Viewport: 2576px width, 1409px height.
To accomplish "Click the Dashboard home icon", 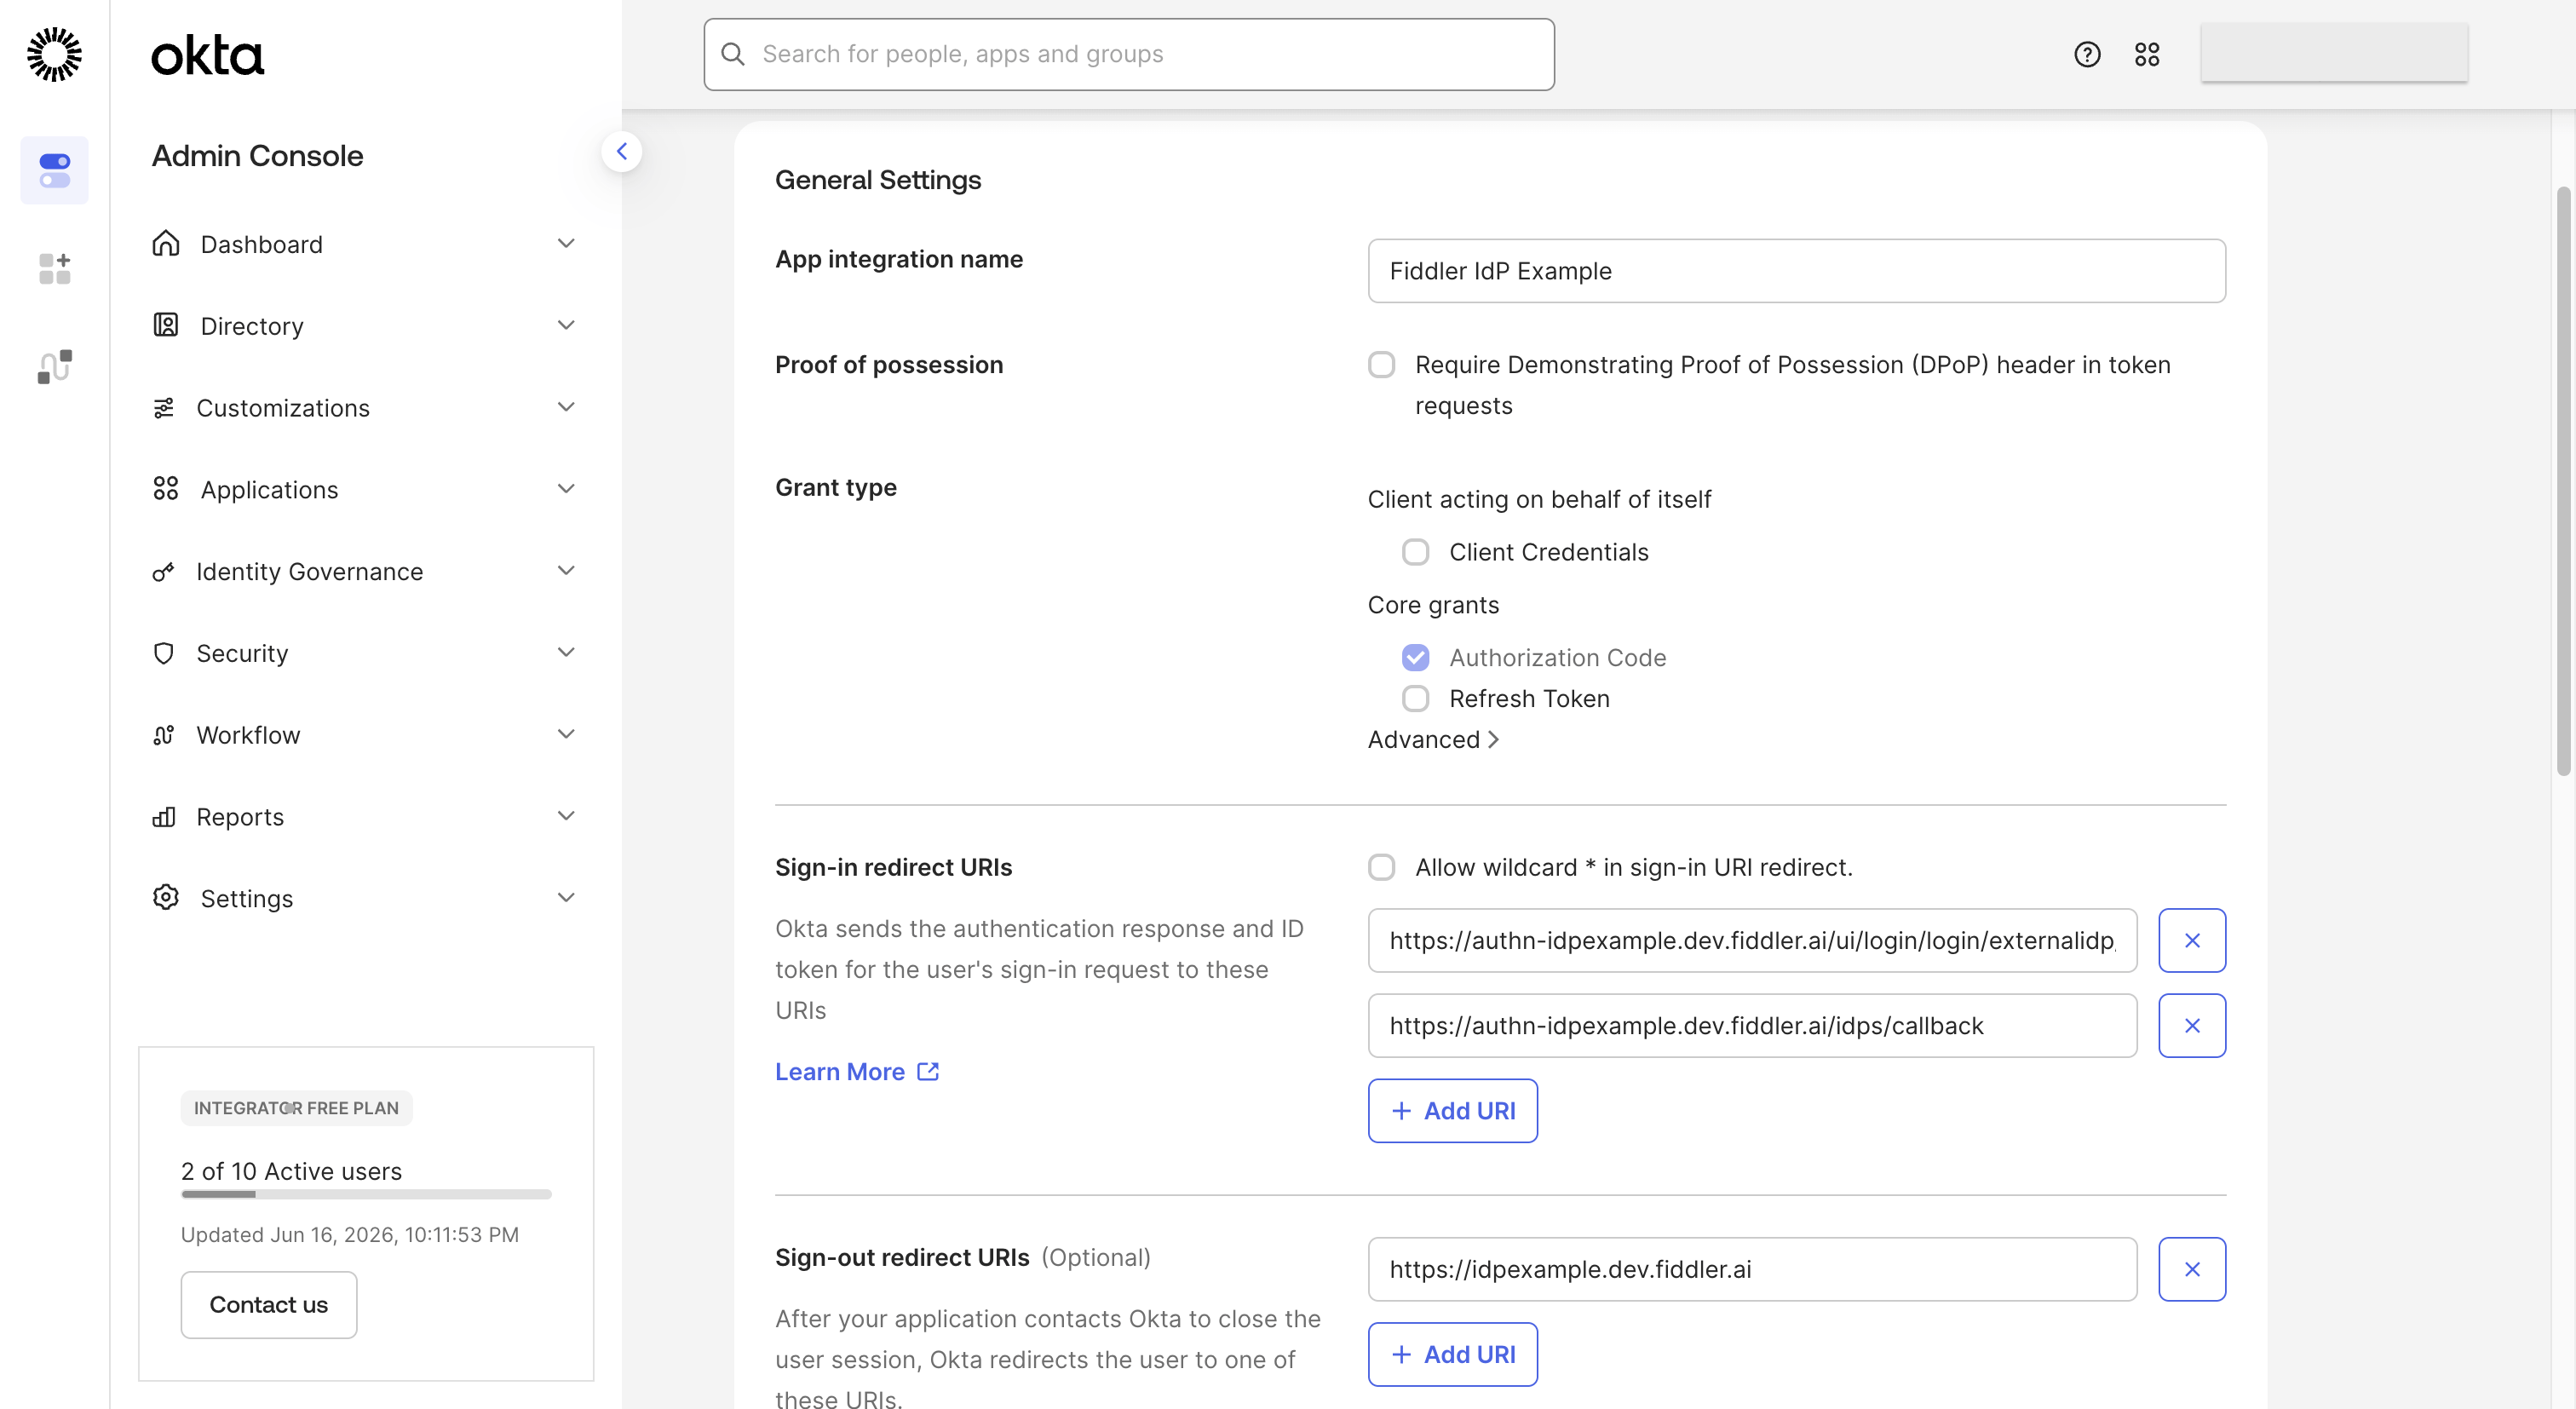I will tap(166, 243).
